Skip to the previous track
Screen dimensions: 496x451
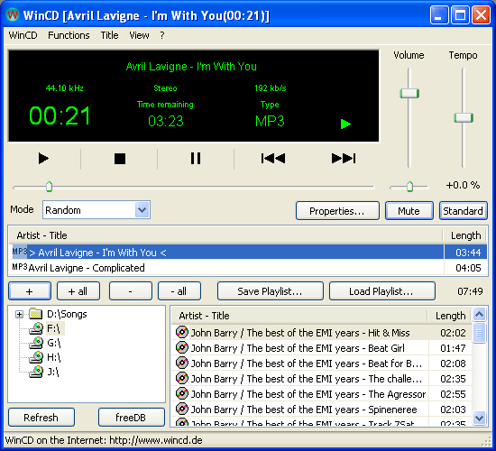pyautogui.click(x=273, y=158)
